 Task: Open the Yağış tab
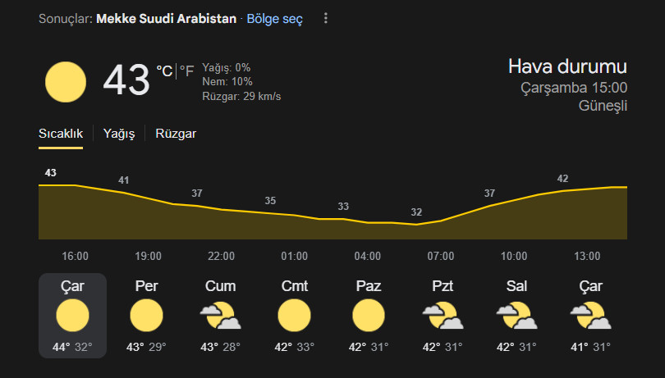point(119,134)
